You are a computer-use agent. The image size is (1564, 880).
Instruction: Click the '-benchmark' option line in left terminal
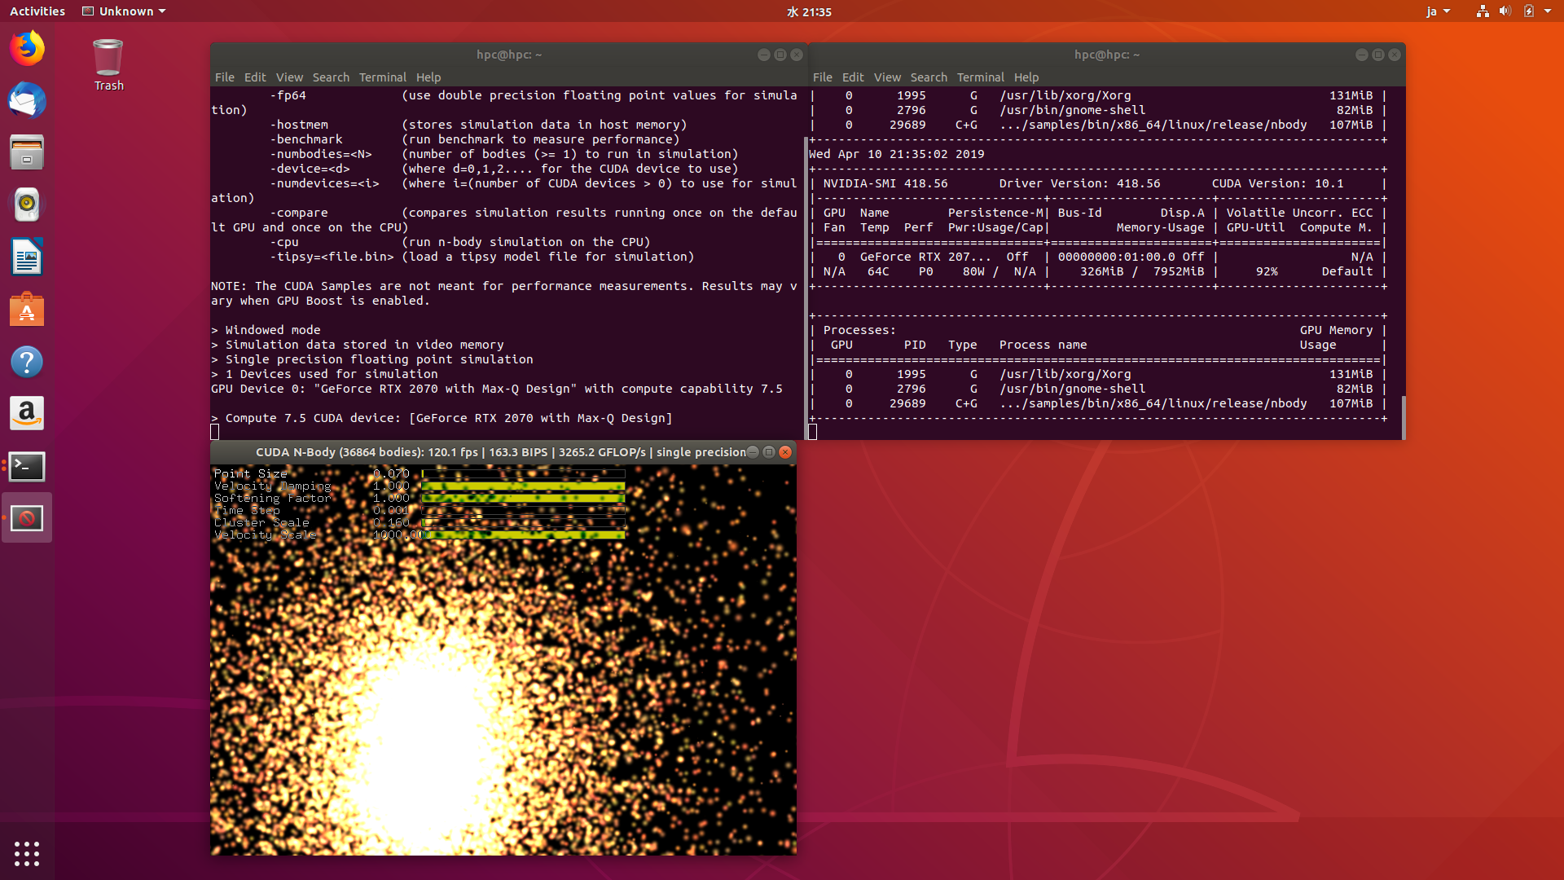(x=475, y=139)
